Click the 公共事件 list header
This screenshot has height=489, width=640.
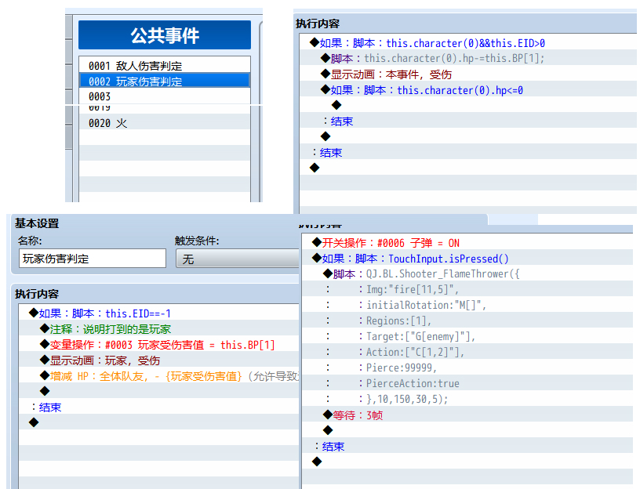[165, 35]
